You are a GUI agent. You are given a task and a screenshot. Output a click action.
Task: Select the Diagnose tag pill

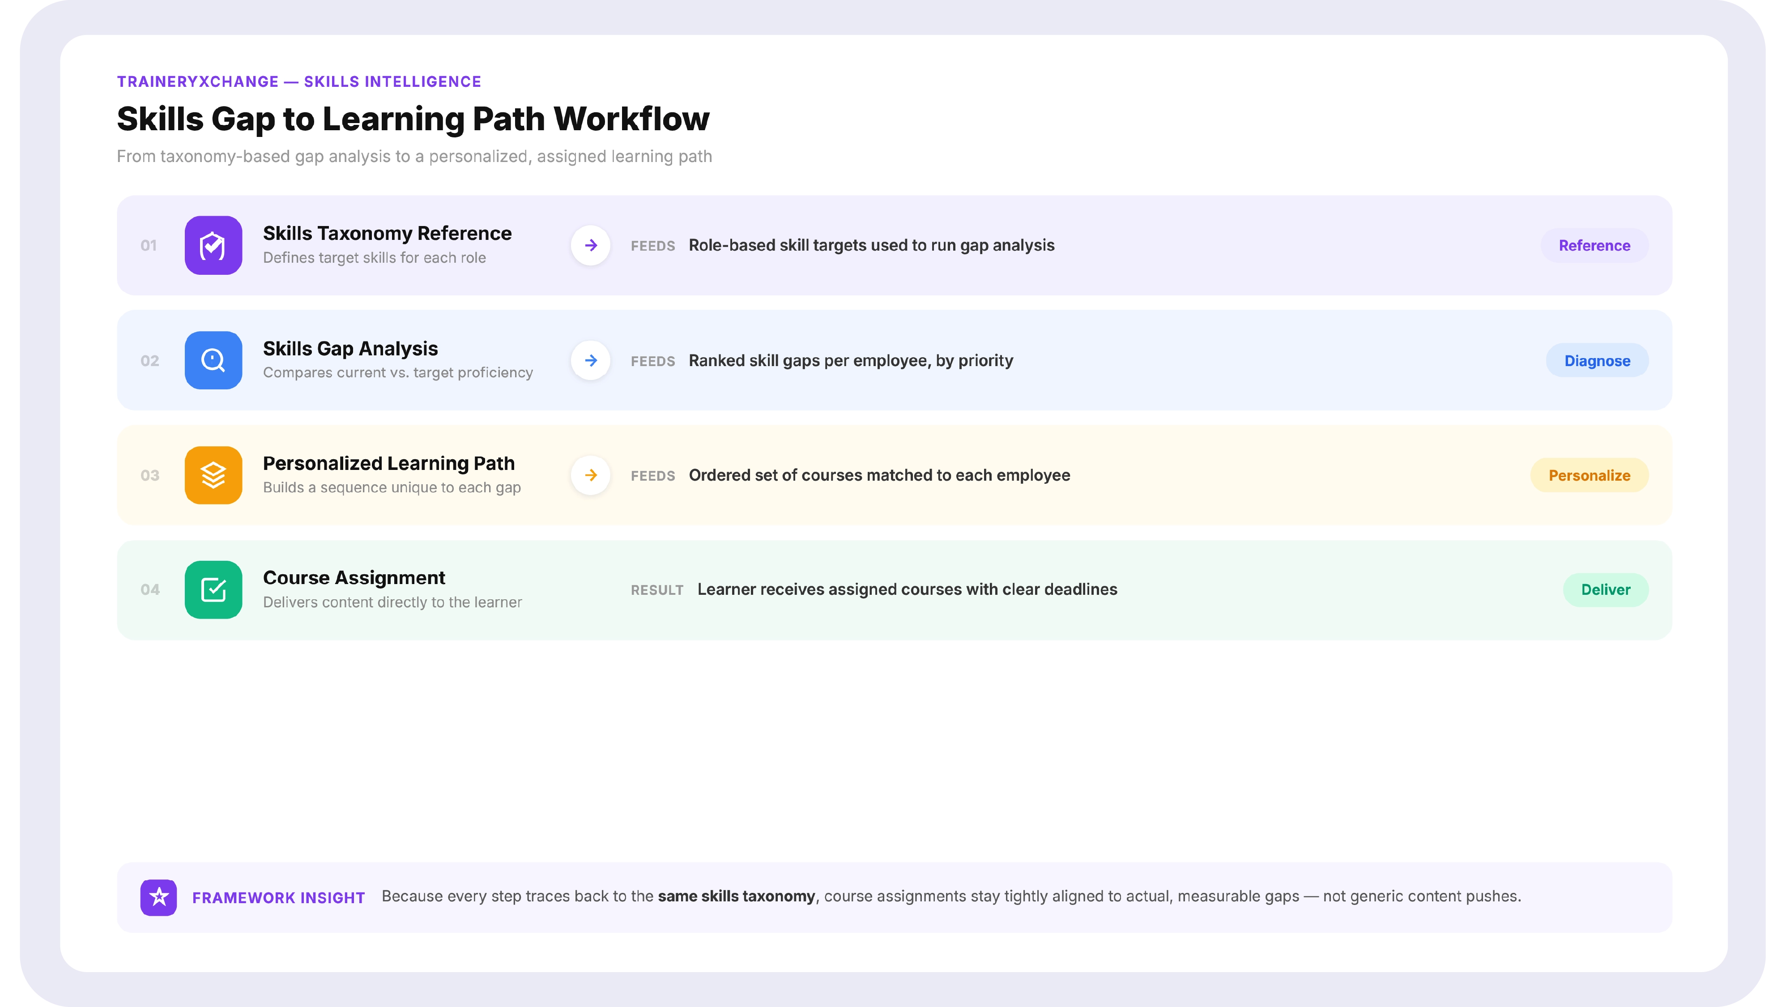(1597, 361)
